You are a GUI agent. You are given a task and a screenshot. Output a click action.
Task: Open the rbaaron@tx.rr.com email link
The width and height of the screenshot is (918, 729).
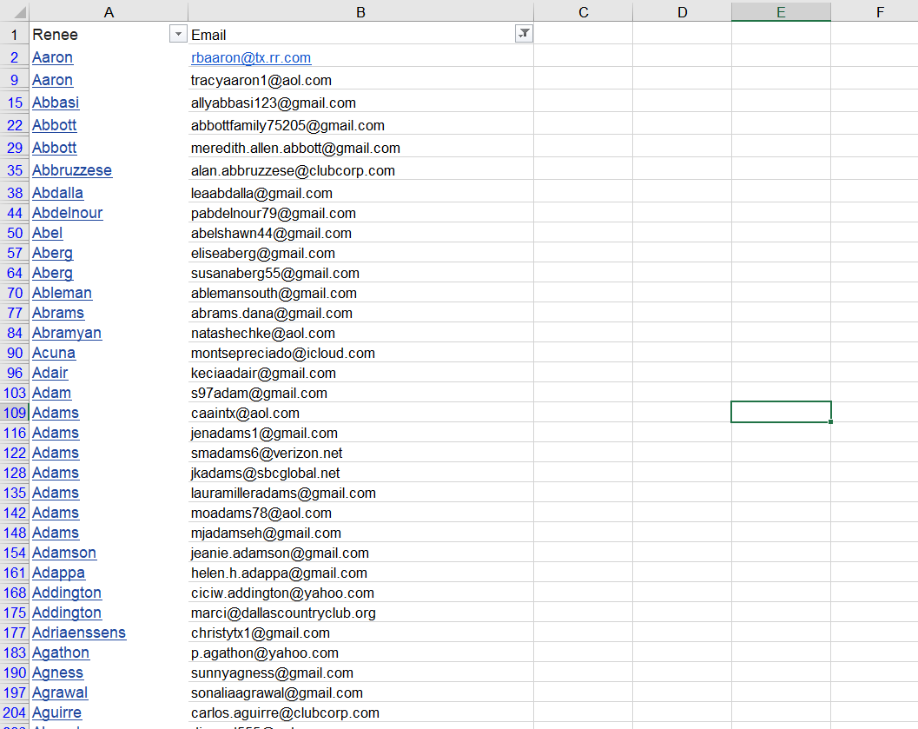click(251, 58)
